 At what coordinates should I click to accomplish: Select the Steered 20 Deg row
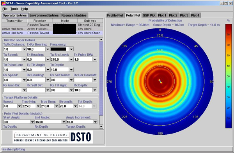[x=52, y=25]
